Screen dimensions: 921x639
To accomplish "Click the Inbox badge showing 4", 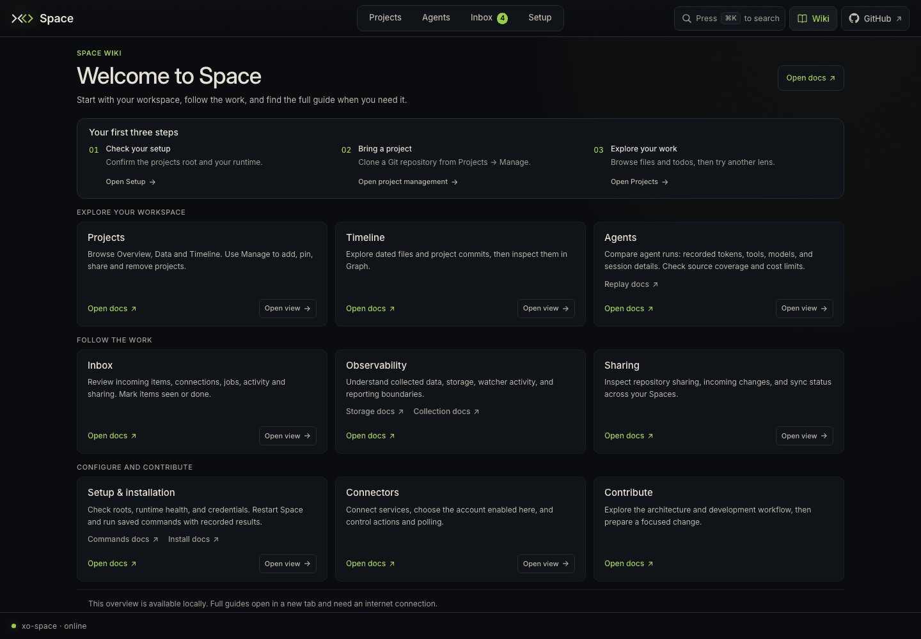I will click(x=503, y=18).
